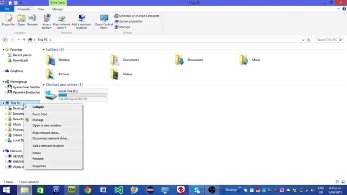Select the Local Disk (C:) drive
The height and width of the screenshot is (195, 347).
pos(76,95)
